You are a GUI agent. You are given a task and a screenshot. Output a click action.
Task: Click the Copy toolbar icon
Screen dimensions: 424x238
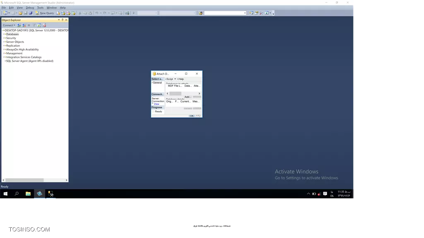(85, 13)
